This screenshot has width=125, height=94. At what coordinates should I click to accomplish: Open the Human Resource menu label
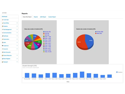[7, 55]
